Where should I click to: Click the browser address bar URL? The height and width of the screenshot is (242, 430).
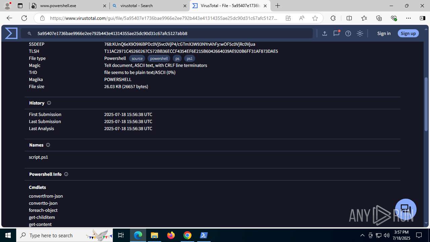pos(164,18)
